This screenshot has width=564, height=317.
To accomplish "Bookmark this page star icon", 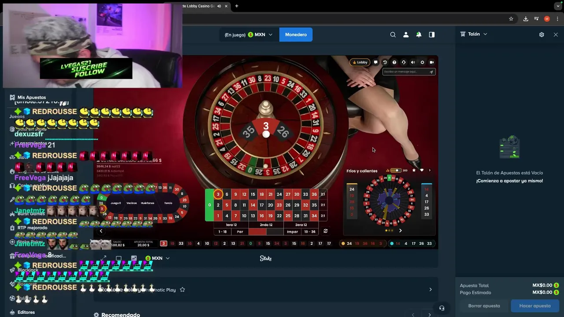I will (511, 19).
